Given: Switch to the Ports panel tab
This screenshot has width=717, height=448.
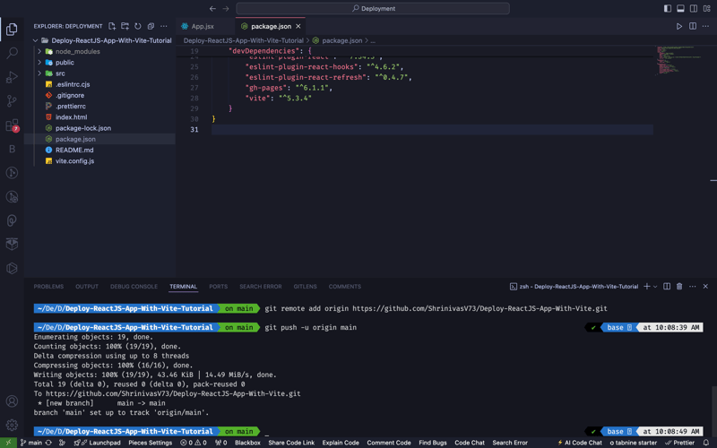Looking at the screenshot, I should tap(218, 286).
